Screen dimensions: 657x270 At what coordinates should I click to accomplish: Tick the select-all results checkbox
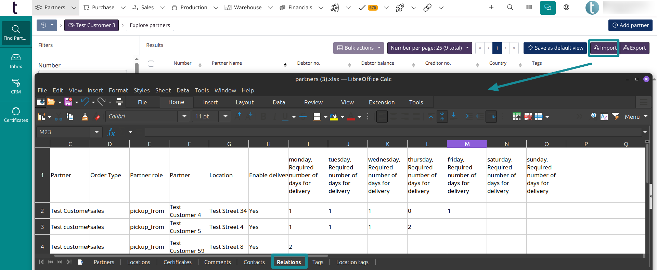tap(151, 63)
